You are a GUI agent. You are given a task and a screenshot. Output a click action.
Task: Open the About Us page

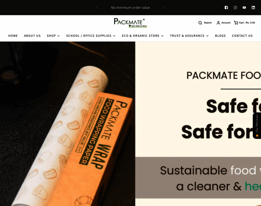(32, 36)
